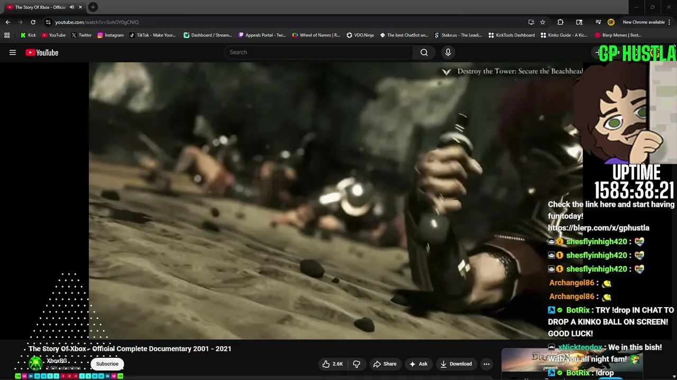Open Kick bookmark
Image resolution: width=677 pixels, height=380 pixels.
pyautogui.click(x=28, y=35)
